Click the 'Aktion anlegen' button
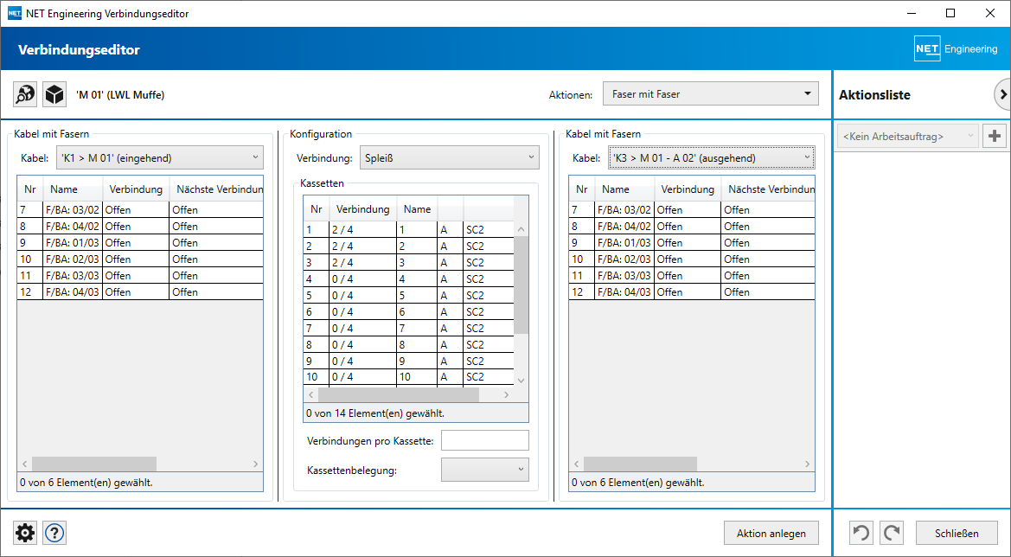The height and width of the screenshot is (557, 1011). point(771,533)
